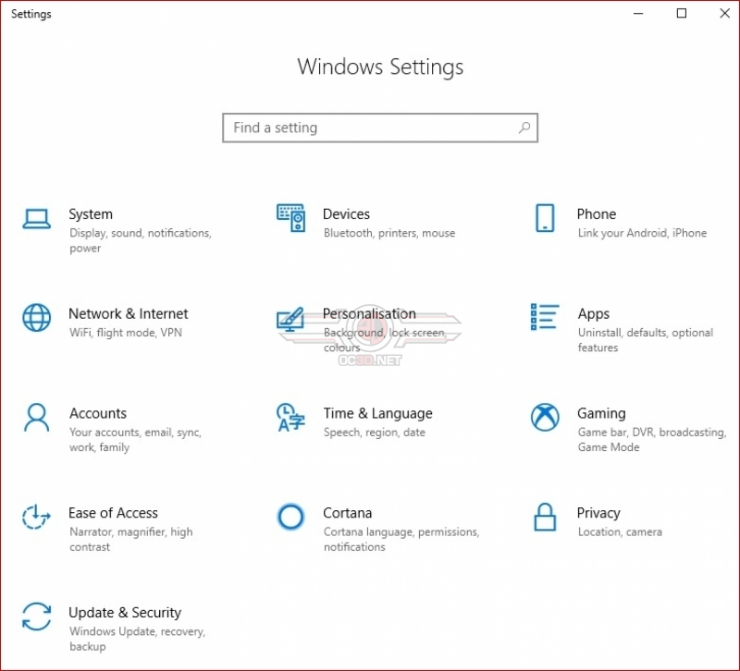The image size is (740, 671).
Task: Click the Accounts person icon
Action: point(36,418)
